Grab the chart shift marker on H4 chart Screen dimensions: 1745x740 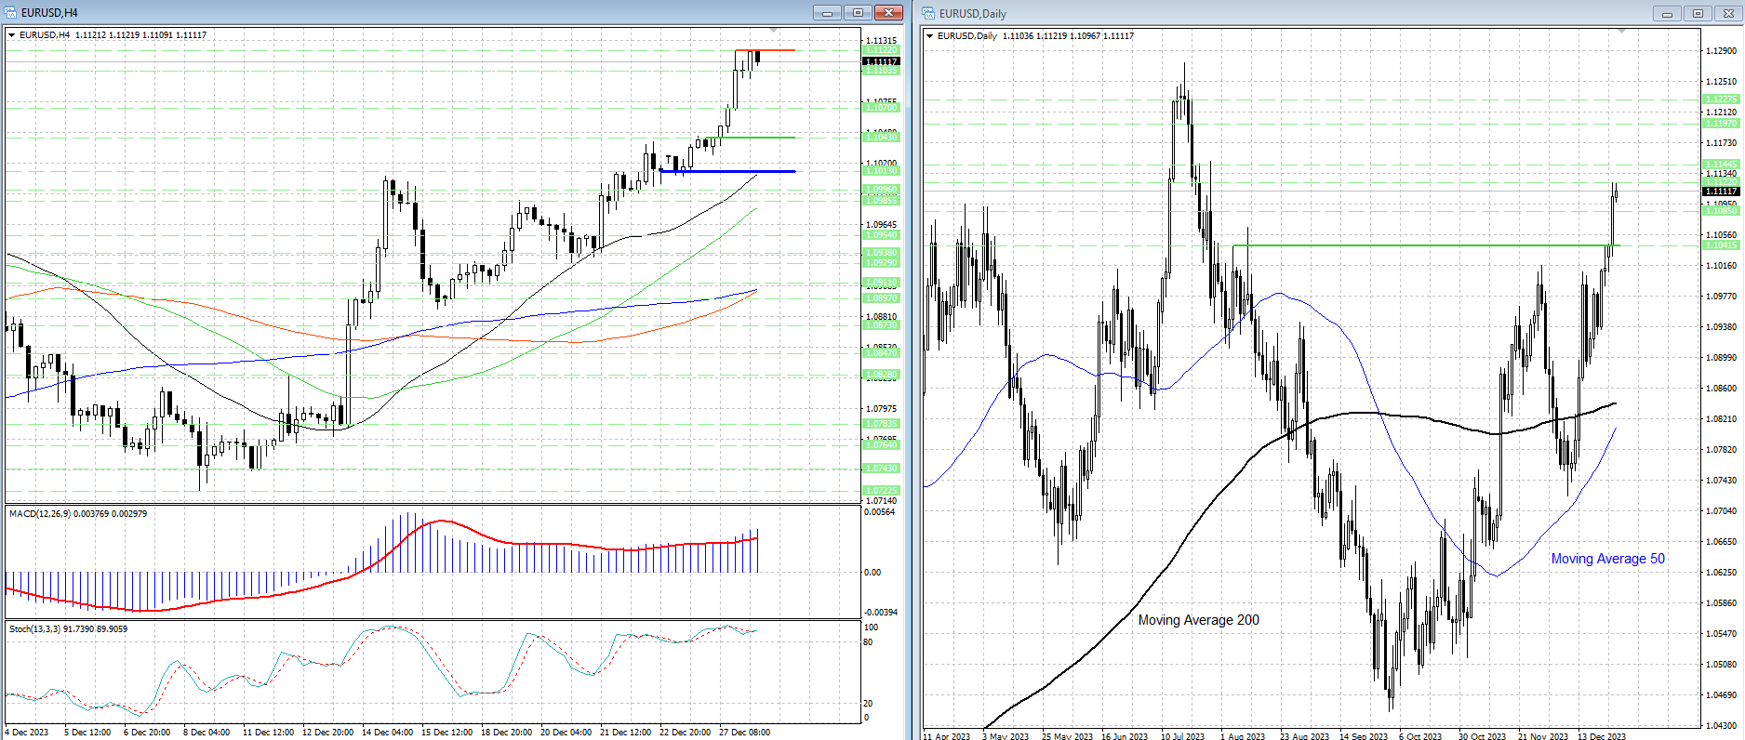point(773,31)
